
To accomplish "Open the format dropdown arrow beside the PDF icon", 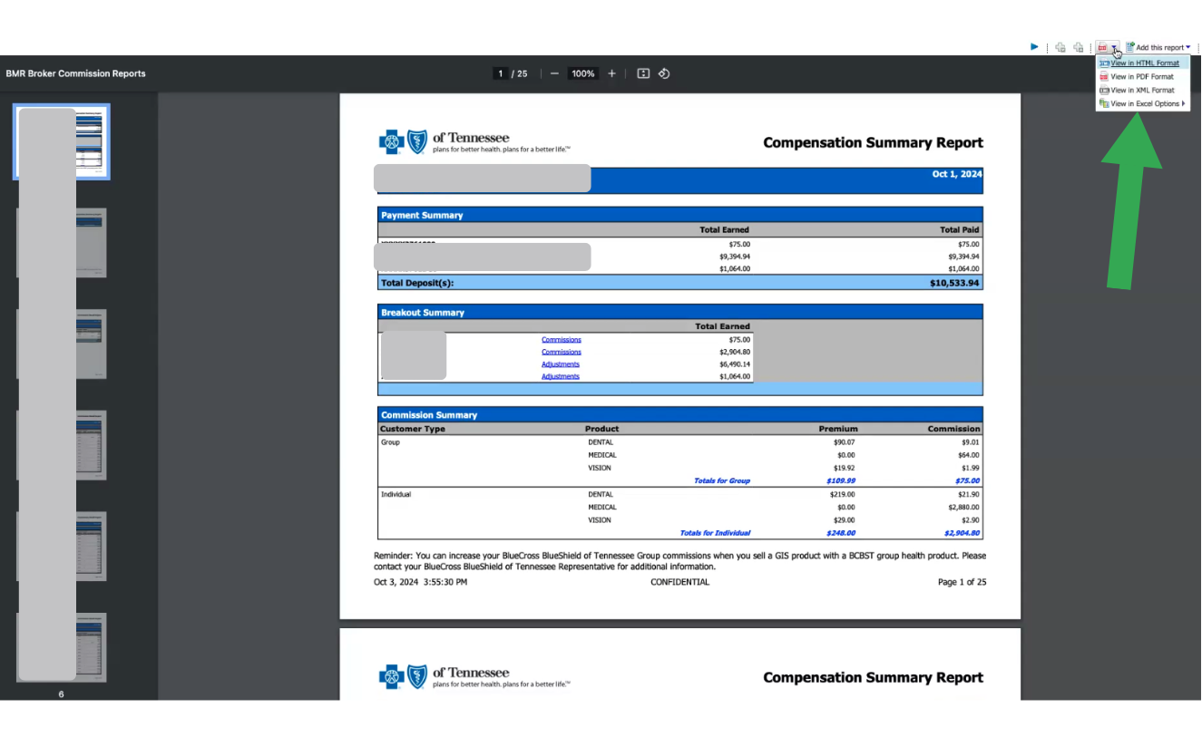I will (1114, 47).
